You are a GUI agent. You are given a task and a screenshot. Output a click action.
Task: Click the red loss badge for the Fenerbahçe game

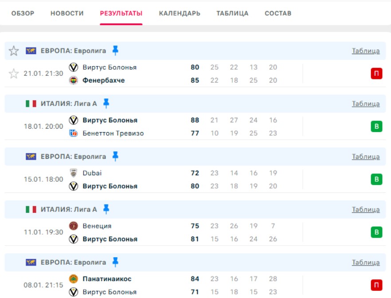[x=376, y=74]
